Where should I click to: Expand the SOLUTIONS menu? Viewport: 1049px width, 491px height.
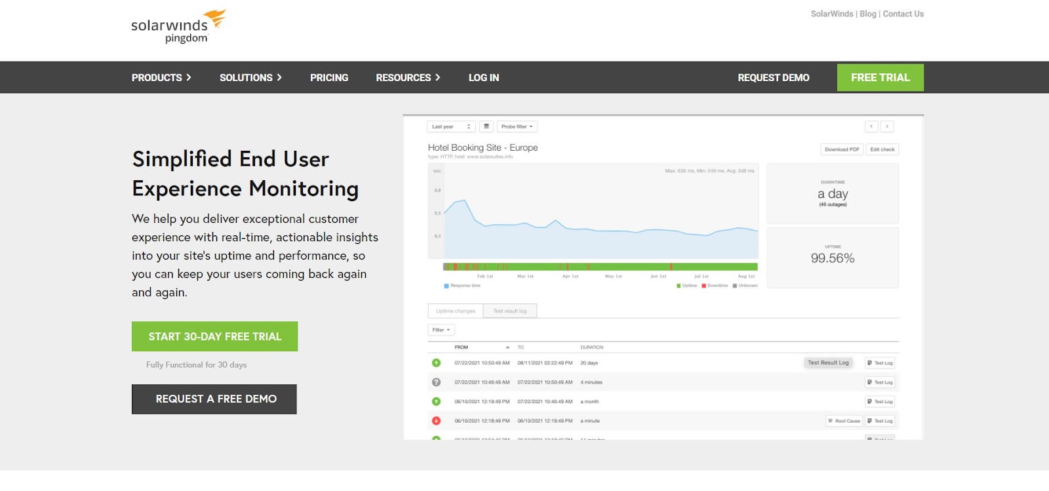click(x=250, y=77)
